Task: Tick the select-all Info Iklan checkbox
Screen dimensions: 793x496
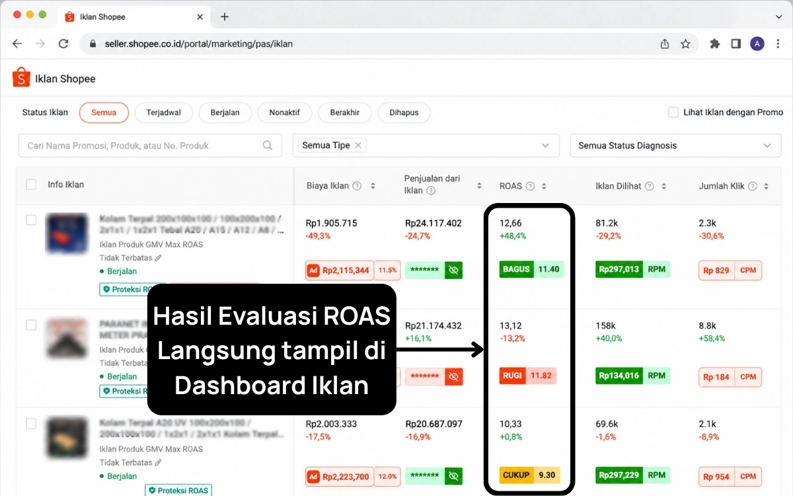Action: [31, 185]
